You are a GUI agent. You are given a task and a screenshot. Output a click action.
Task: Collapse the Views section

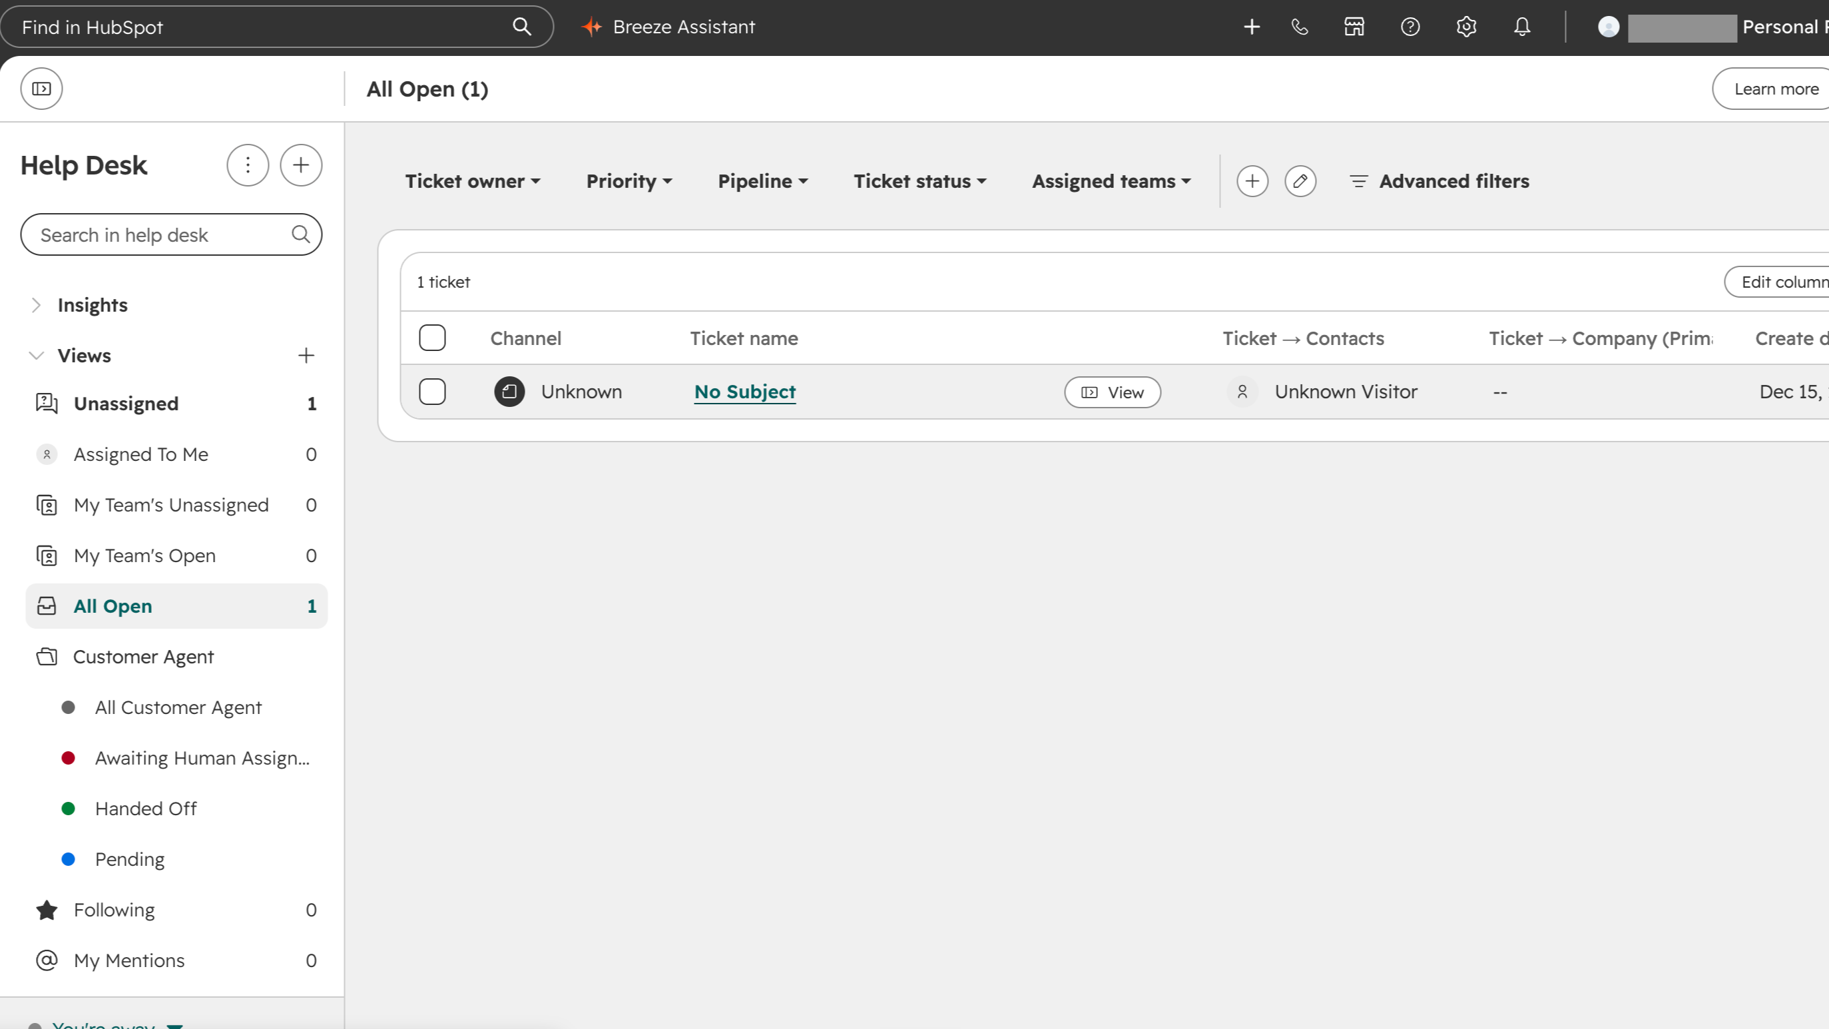coord(70,355)
